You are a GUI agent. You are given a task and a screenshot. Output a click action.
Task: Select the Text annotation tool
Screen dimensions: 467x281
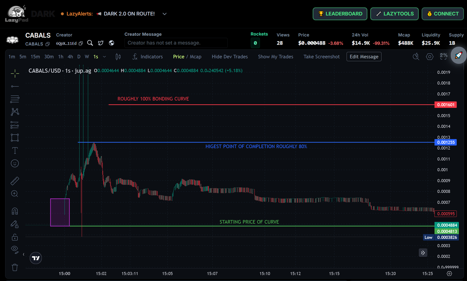tap(15, 151)
